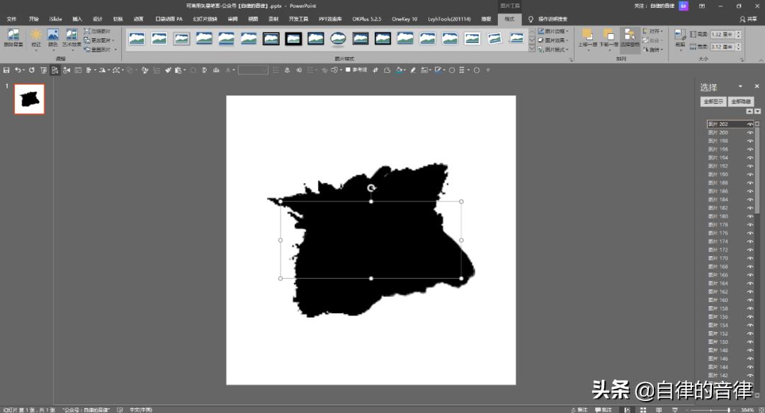Viewport: 765px width, 413px height.
Task: Click the Hide All (全部隐藏) button
Action: tap(741, 102)
